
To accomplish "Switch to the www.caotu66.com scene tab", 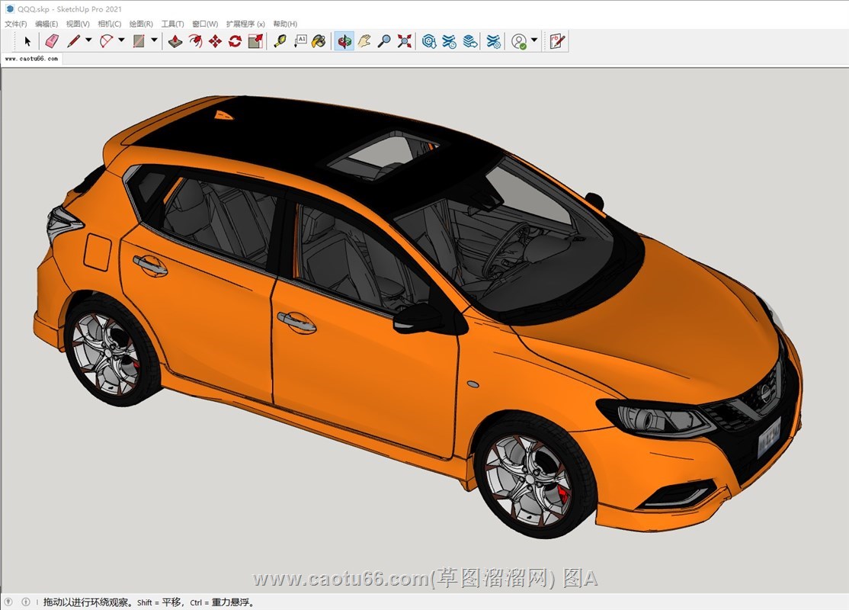I will click(x=31, y=58).
